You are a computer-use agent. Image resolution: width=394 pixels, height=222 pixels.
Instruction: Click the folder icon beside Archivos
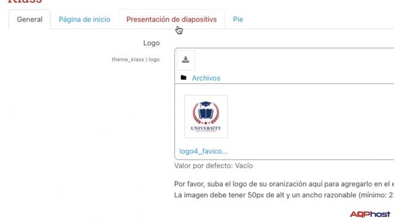click(183, 78)
